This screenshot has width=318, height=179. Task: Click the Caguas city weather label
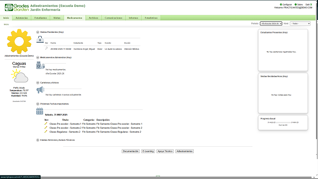[19, 64]
